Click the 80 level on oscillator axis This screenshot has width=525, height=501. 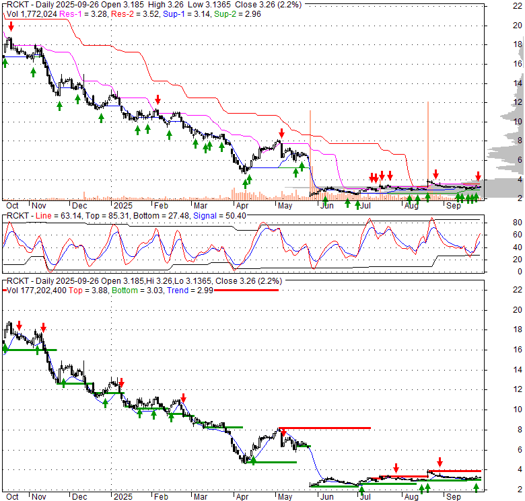coord(518,223)
